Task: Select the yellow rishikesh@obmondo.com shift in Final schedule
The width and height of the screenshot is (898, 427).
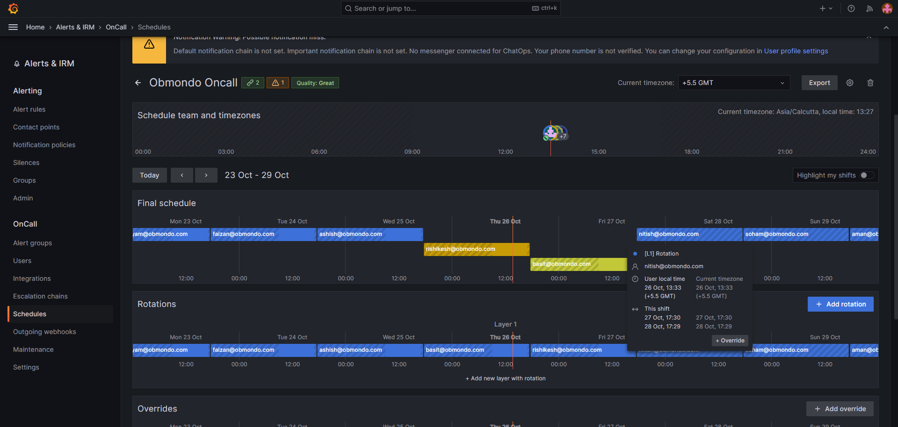Action: point(477,249)
